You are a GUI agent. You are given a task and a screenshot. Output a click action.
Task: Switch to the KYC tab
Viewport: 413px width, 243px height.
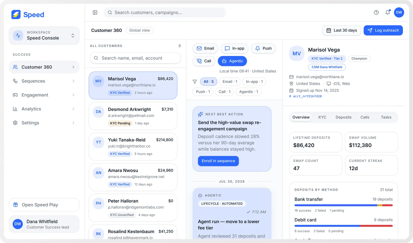322,117
